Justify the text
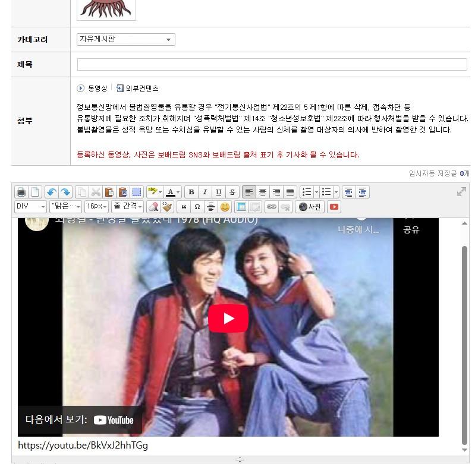The height and width of the screenshot is (464, 475). (290, 192)
